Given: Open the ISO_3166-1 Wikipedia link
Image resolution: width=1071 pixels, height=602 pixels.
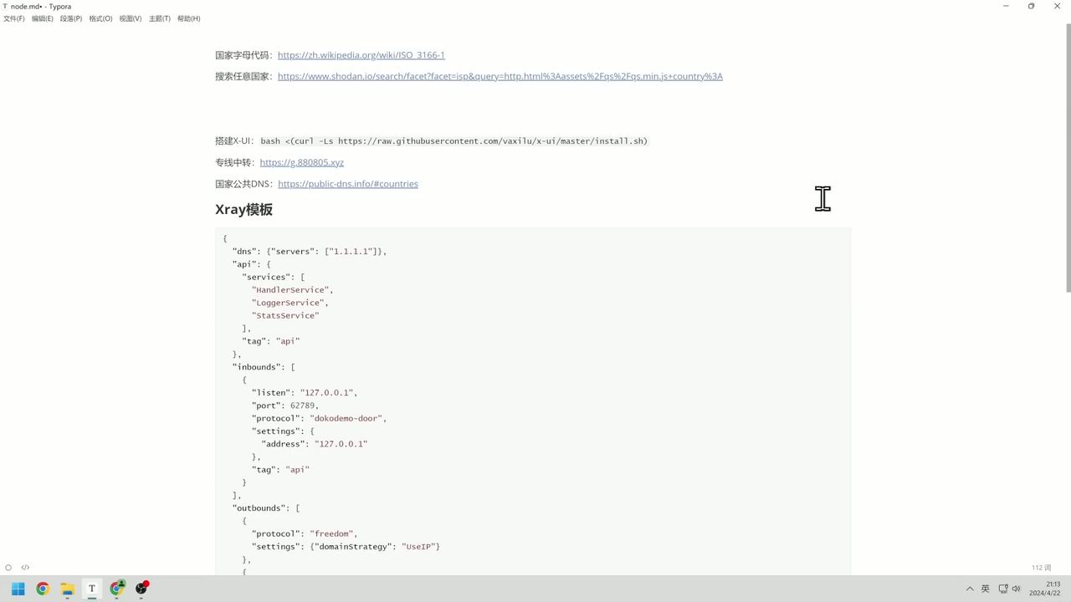Looking at the screenshot, I should click(x=361, y=55).
